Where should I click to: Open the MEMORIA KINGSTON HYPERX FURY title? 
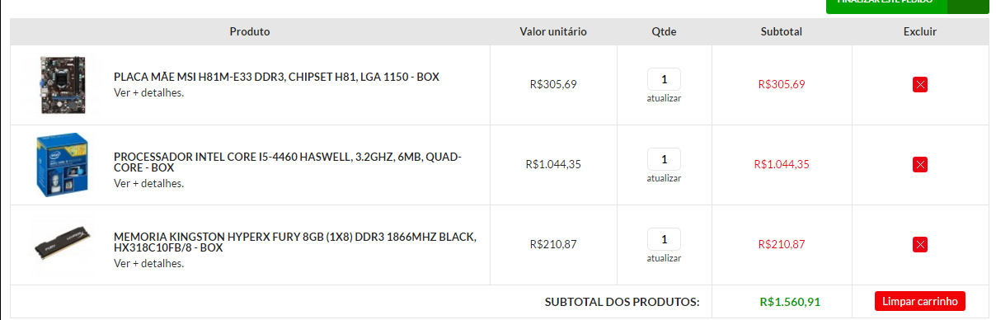[x=295, y=242]
